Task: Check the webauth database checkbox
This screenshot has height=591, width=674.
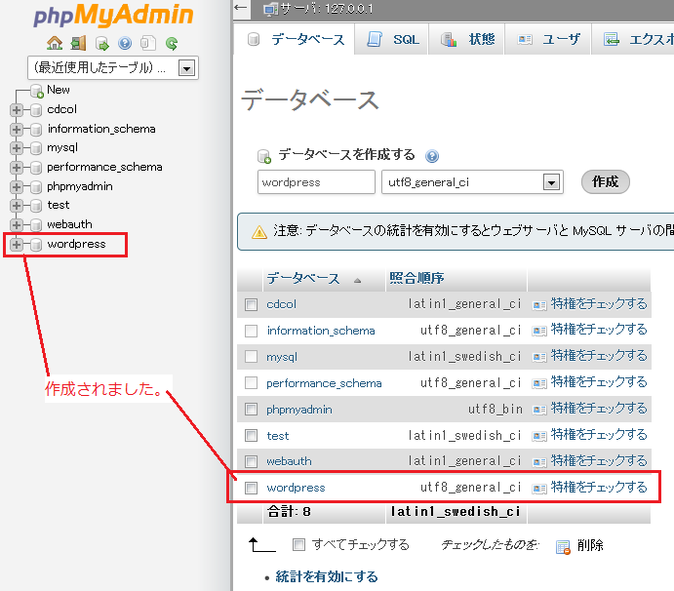Action: pos(251,461)
